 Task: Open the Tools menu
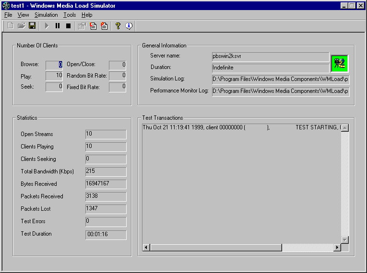pos(70,15)
